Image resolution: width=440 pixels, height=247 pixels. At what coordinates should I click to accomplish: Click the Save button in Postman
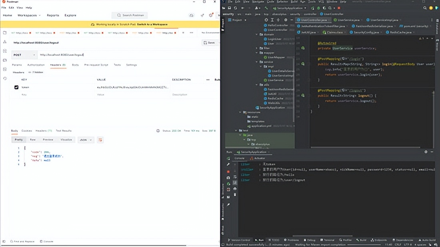[x=209, y=43]
